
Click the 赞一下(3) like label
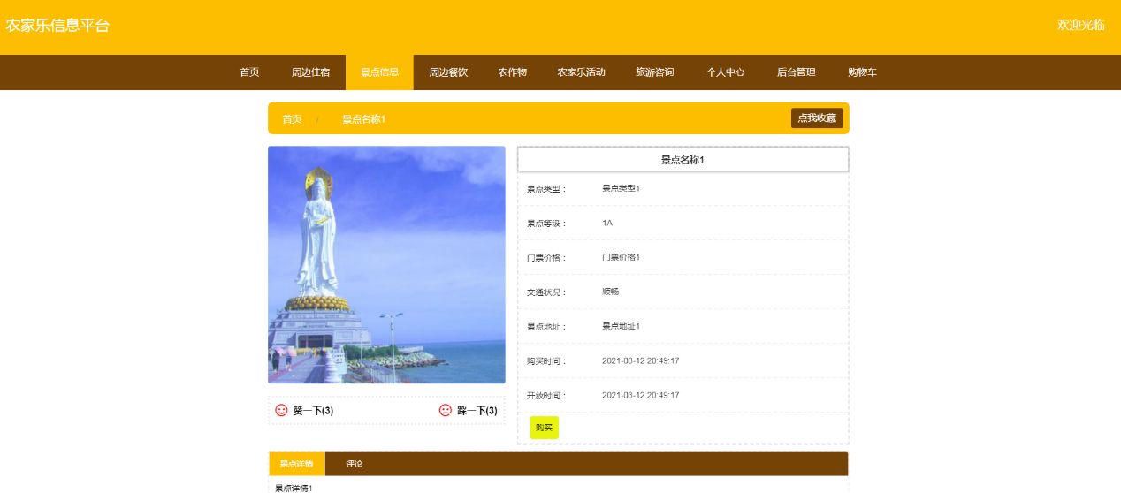[313, 411]
